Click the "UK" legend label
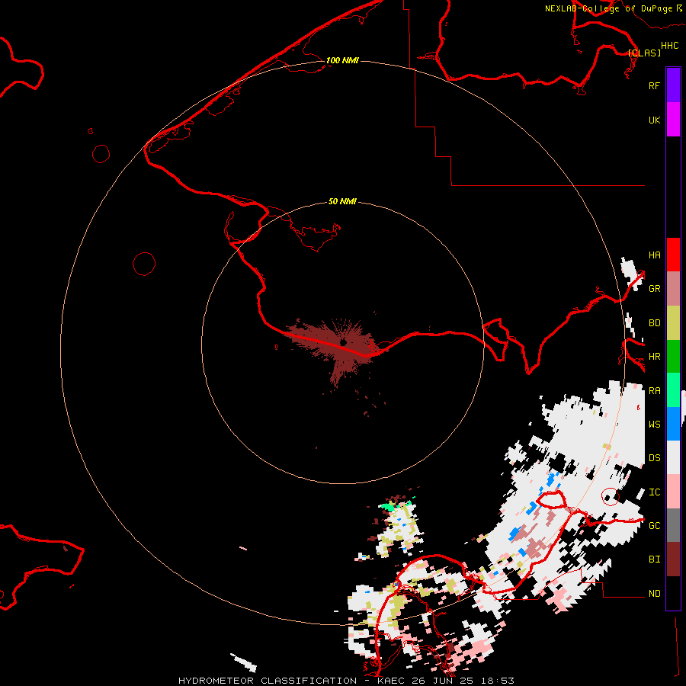This screenshot has height=686, width=686. 654,120
